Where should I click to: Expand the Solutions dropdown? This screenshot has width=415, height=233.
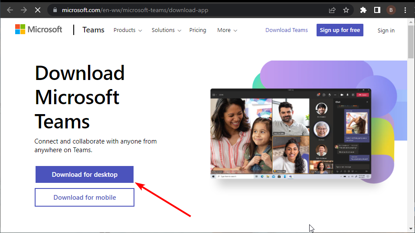tap(166, 30)
